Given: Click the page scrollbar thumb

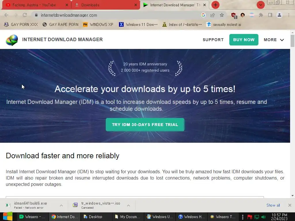Looking at the screenshot, I should tap(292, 41).
